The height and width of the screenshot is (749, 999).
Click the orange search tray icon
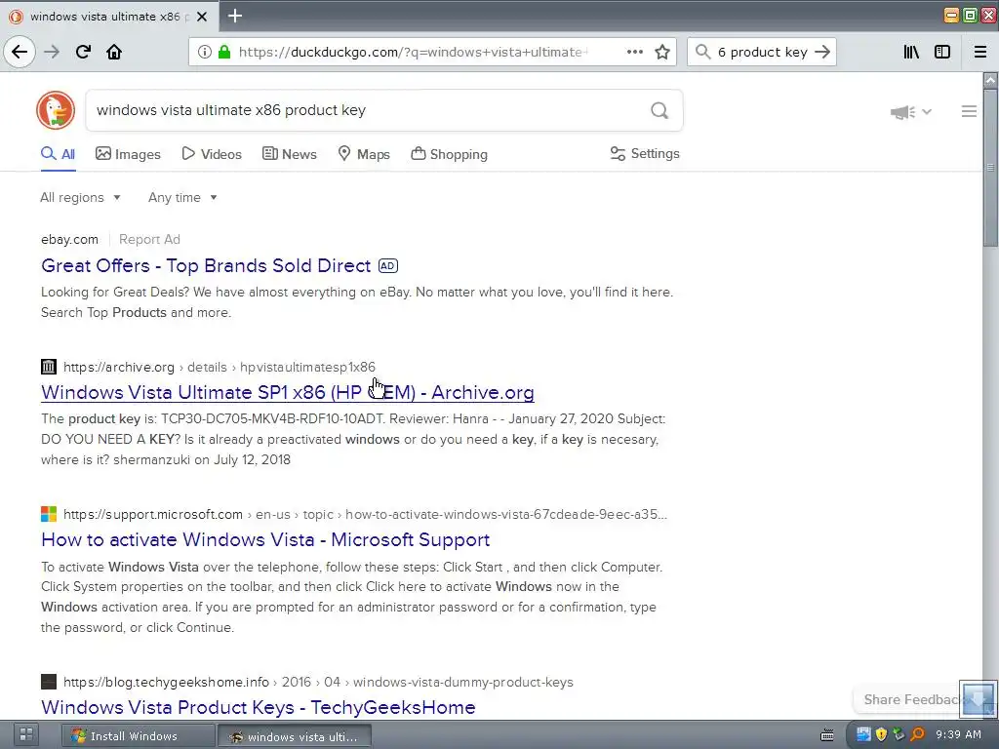(x=917, y=734)
